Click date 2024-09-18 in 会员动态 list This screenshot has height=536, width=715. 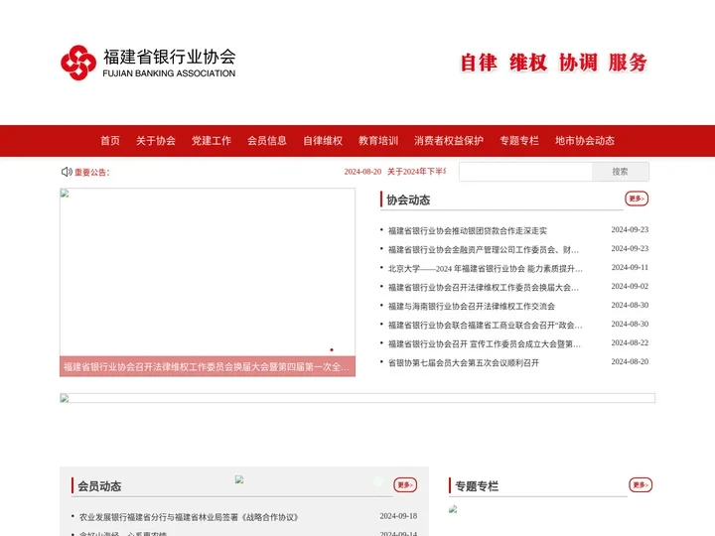[x=398, y=516]
